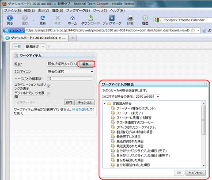Enable the デフォルトでリンクを展開 checkbox
The height and width of the screenshot is (180, 212).
point(49,94)
